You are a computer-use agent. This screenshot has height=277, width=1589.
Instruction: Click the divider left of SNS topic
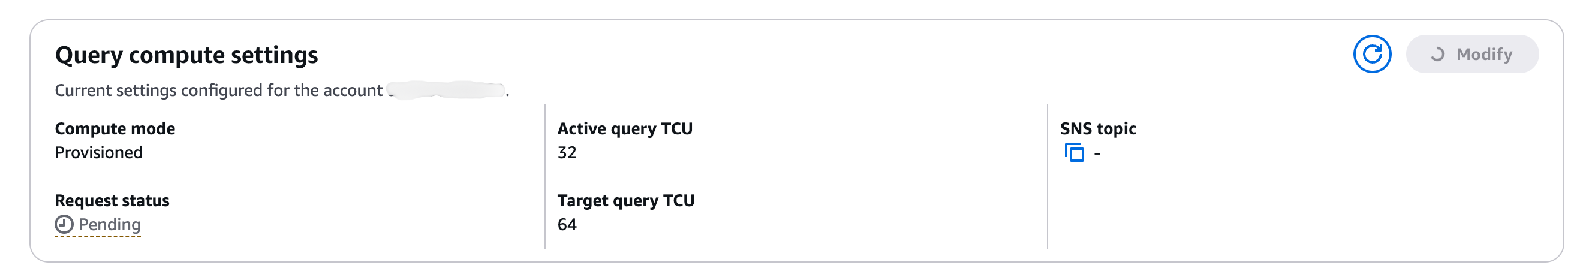[1048, 176]
